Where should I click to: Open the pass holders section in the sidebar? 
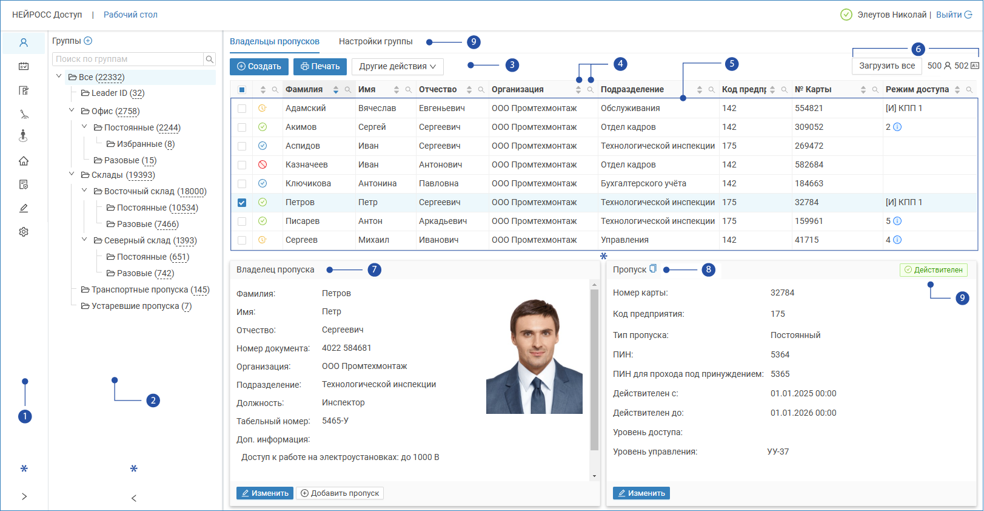(x=24, y=43)
